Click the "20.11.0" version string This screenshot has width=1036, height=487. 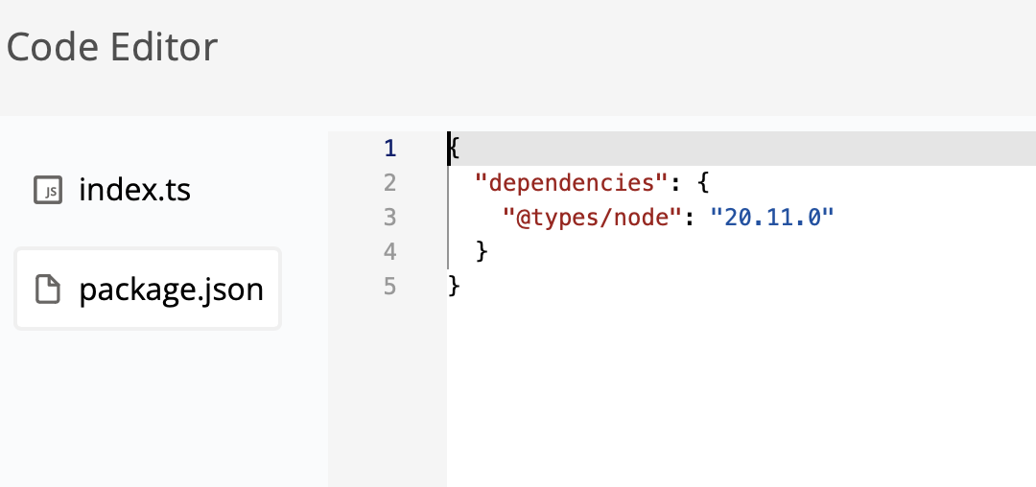pyautogui.click(x=771, y=218)
